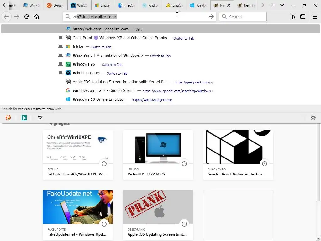Screen dimensions: 321x241
Task: Switch to the Iniciar tab
Action: 103,5
